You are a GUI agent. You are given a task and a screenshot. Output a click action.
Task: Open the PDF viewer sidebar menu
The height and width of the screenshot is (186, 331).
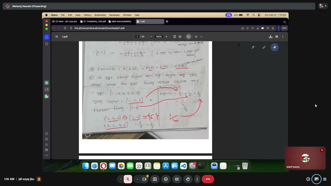tap(57, 37)
